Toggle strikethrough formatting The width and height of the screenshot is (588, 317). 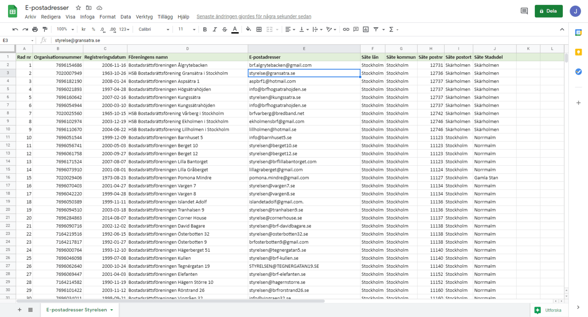tap(225, 29)
